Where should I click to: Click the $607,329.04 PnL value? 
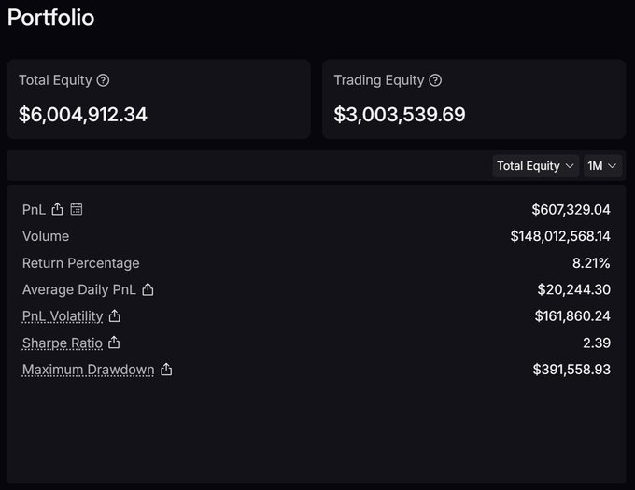(x=571, y=209)
